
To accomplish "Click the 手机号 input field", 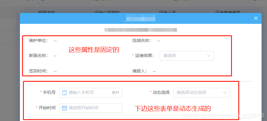I will point(91,93).
